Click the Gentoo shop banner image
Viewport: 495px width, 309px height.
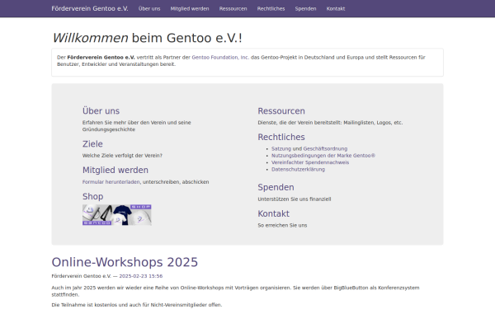pos(117,215)
